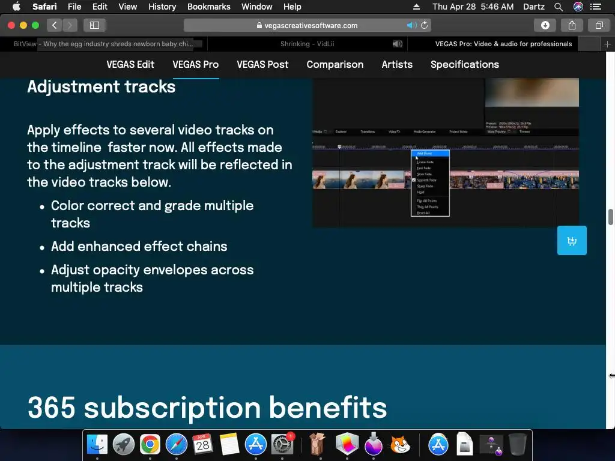This screenshot has width=615, height=461.
Task: Open the Comparison page link
Action: (335, 65)
